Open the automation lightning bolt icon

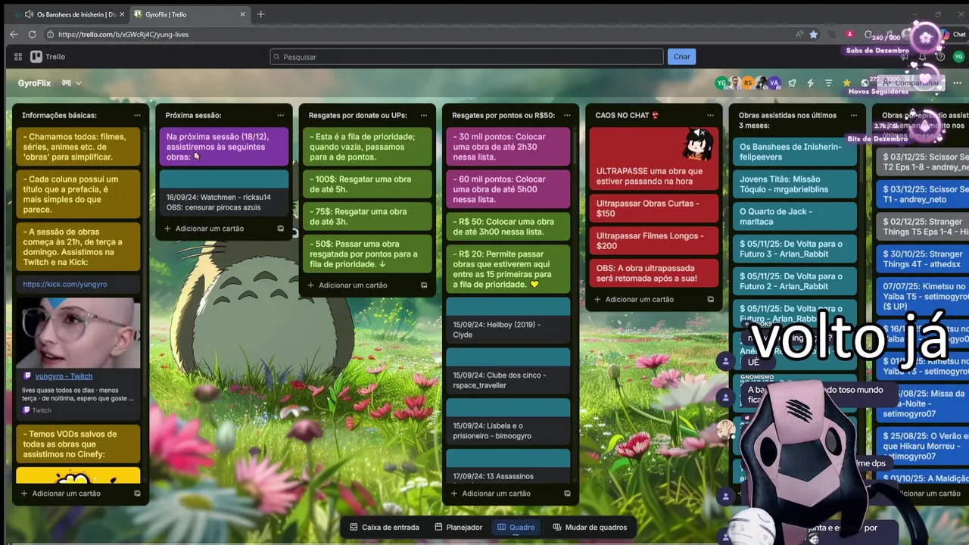[x=810, y=83]
